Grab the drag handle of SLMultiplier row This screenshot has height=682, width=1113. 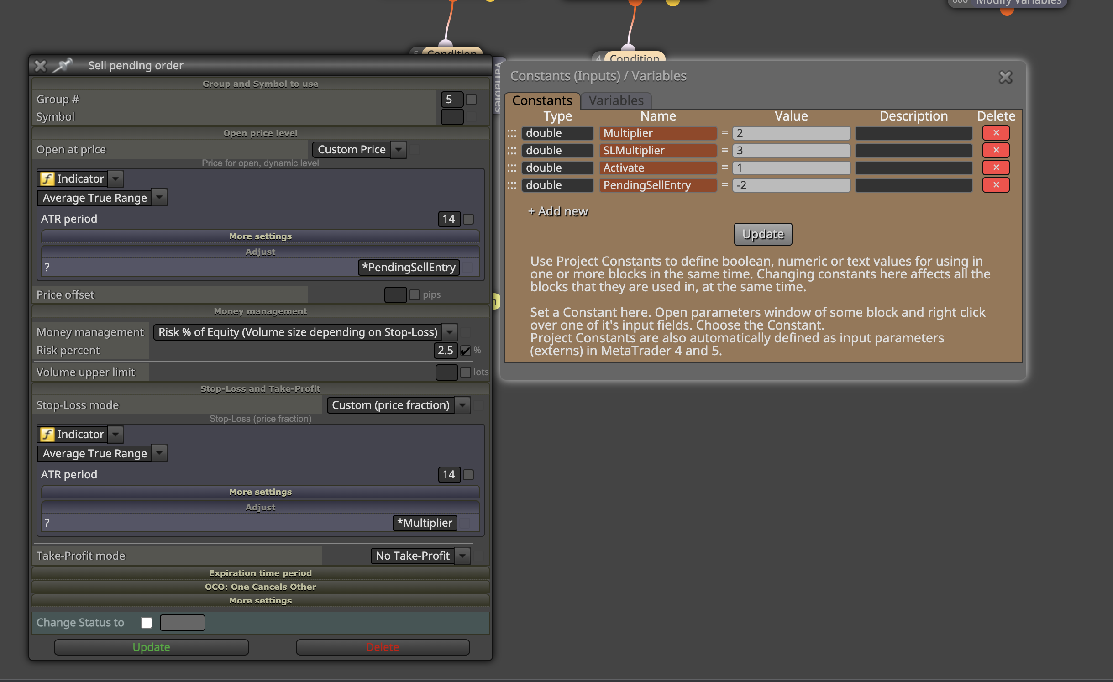tap(512, 151)
